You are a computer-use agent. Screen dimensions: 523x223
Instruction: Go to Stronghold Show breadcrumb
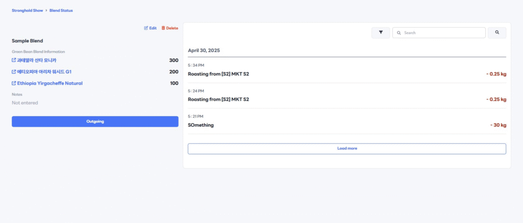(28, 11)
